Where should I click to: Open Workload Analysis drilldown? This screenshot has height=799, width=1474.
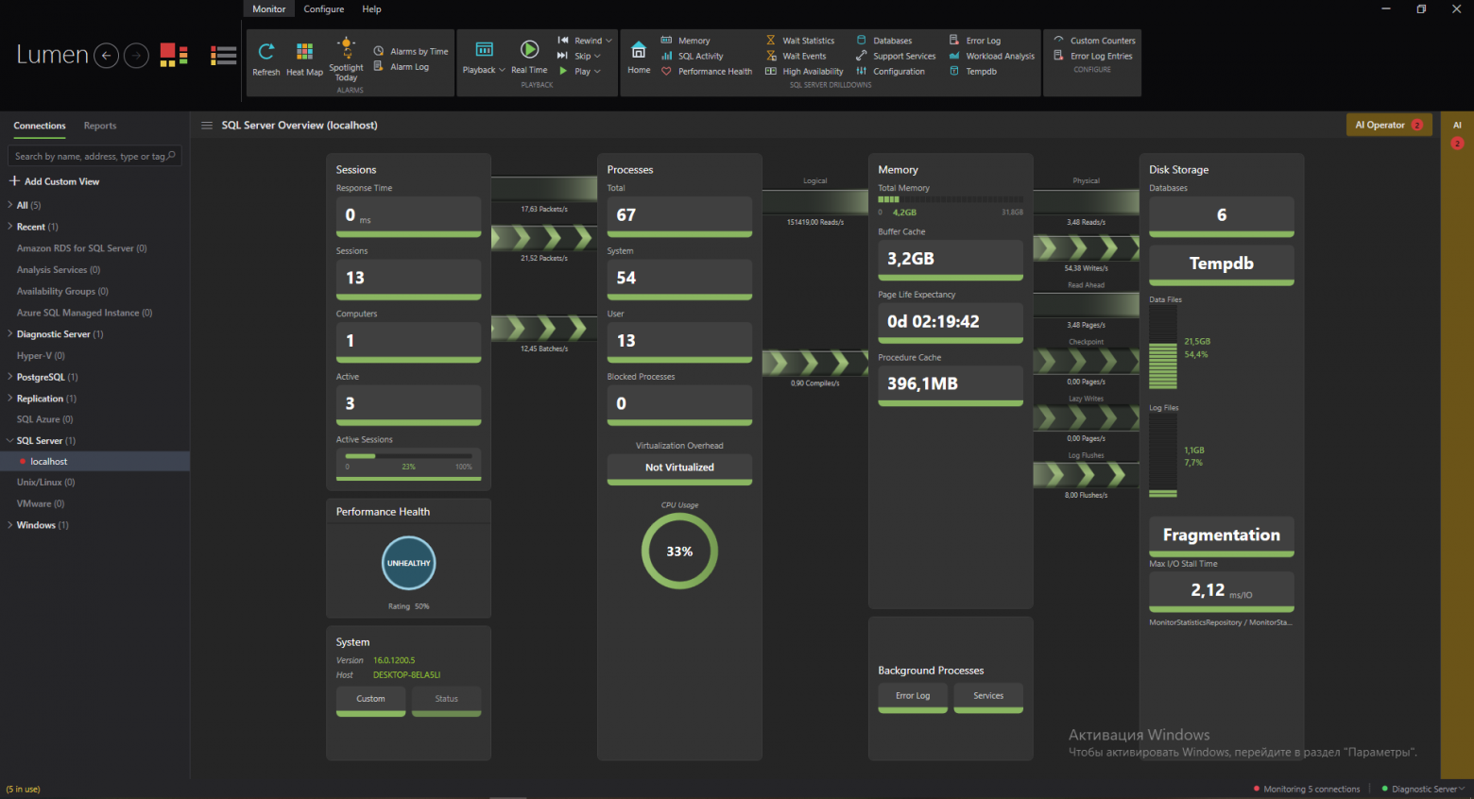[992, 56]
